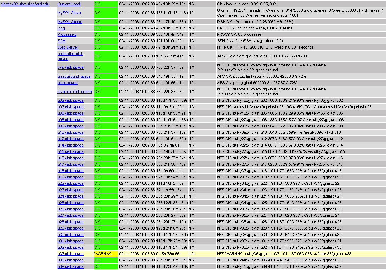The image size is (386, 270).
Task: Open u03 disk space link
Action: pos(71,107)
